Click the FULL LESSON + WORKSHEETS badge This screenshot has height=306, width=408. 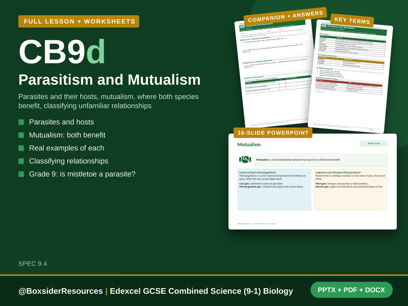point(79,21)
